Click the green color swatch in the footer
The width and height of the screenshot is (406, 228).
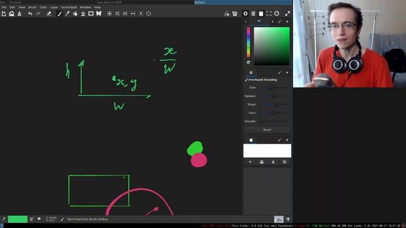(x=18, y=219)
